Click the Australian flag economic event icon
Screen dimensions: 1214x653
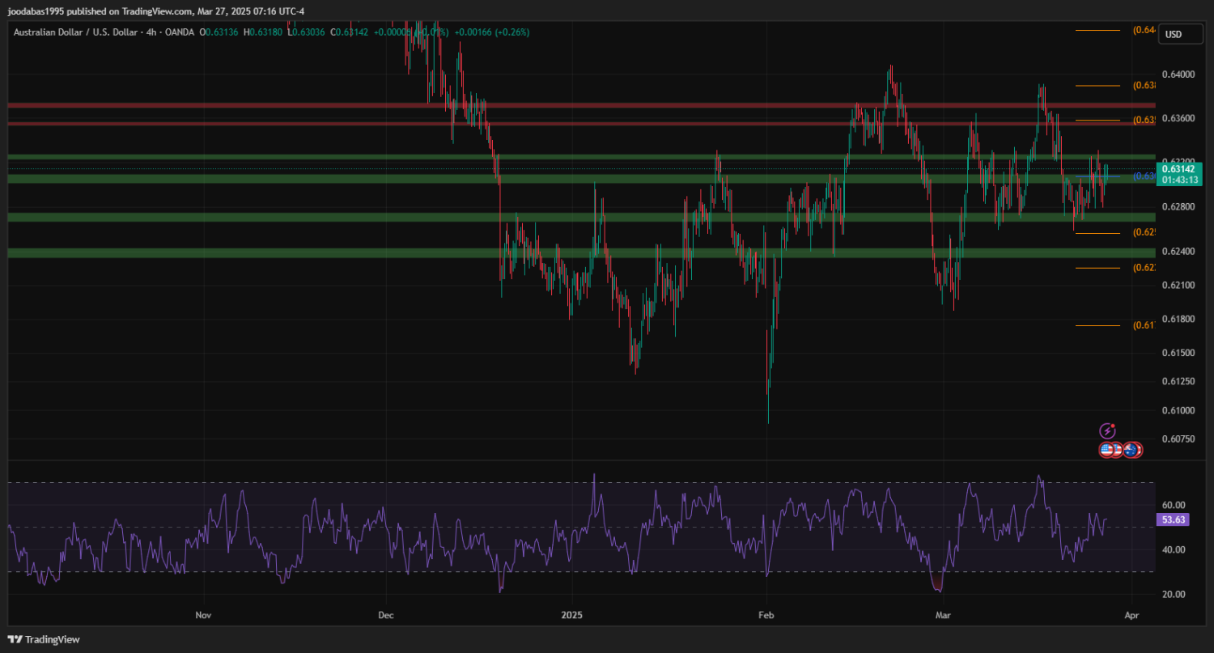[x=1132, y=450]
